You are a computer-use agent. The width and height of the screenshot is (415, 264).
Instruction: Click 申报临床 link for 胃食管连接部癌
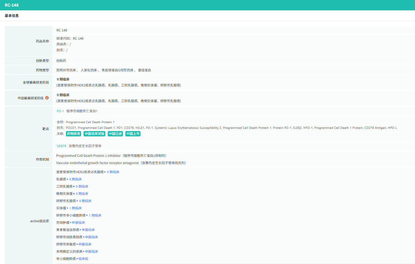click(88, 230)
